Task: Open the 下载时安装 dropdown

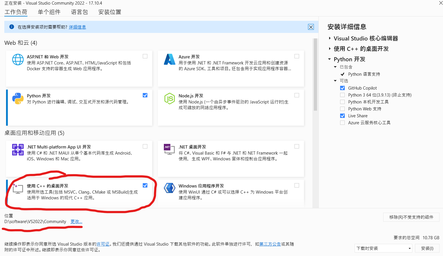Action: coord(383,248)
